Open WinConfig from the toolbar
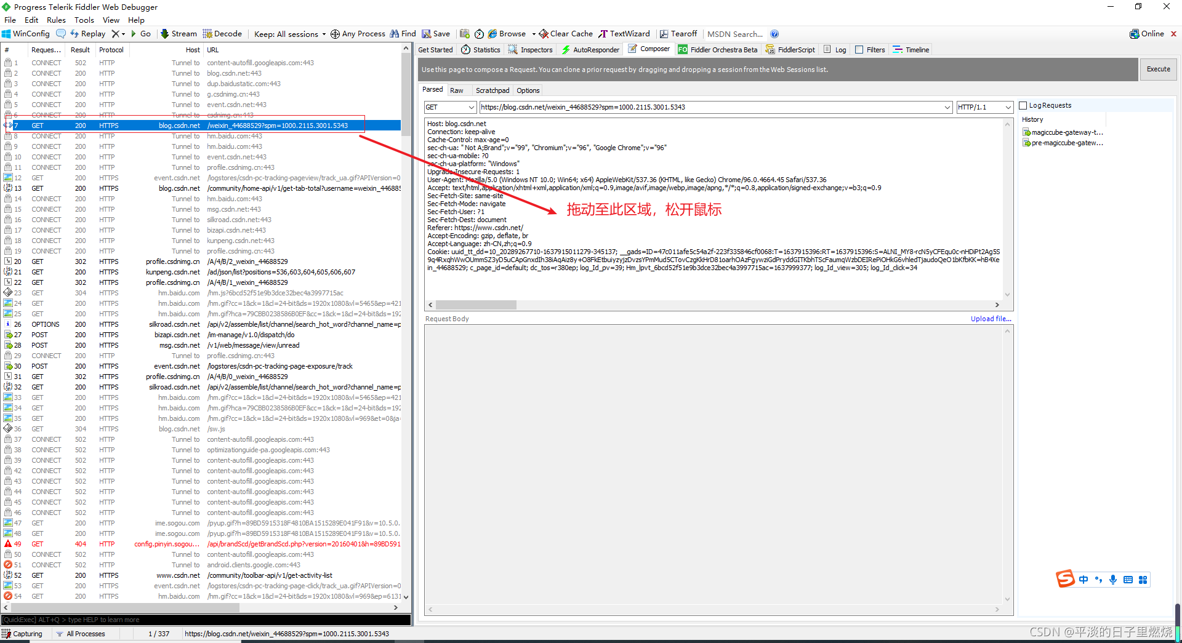This screenshot has width=1182, height=643. coord(25,34)
